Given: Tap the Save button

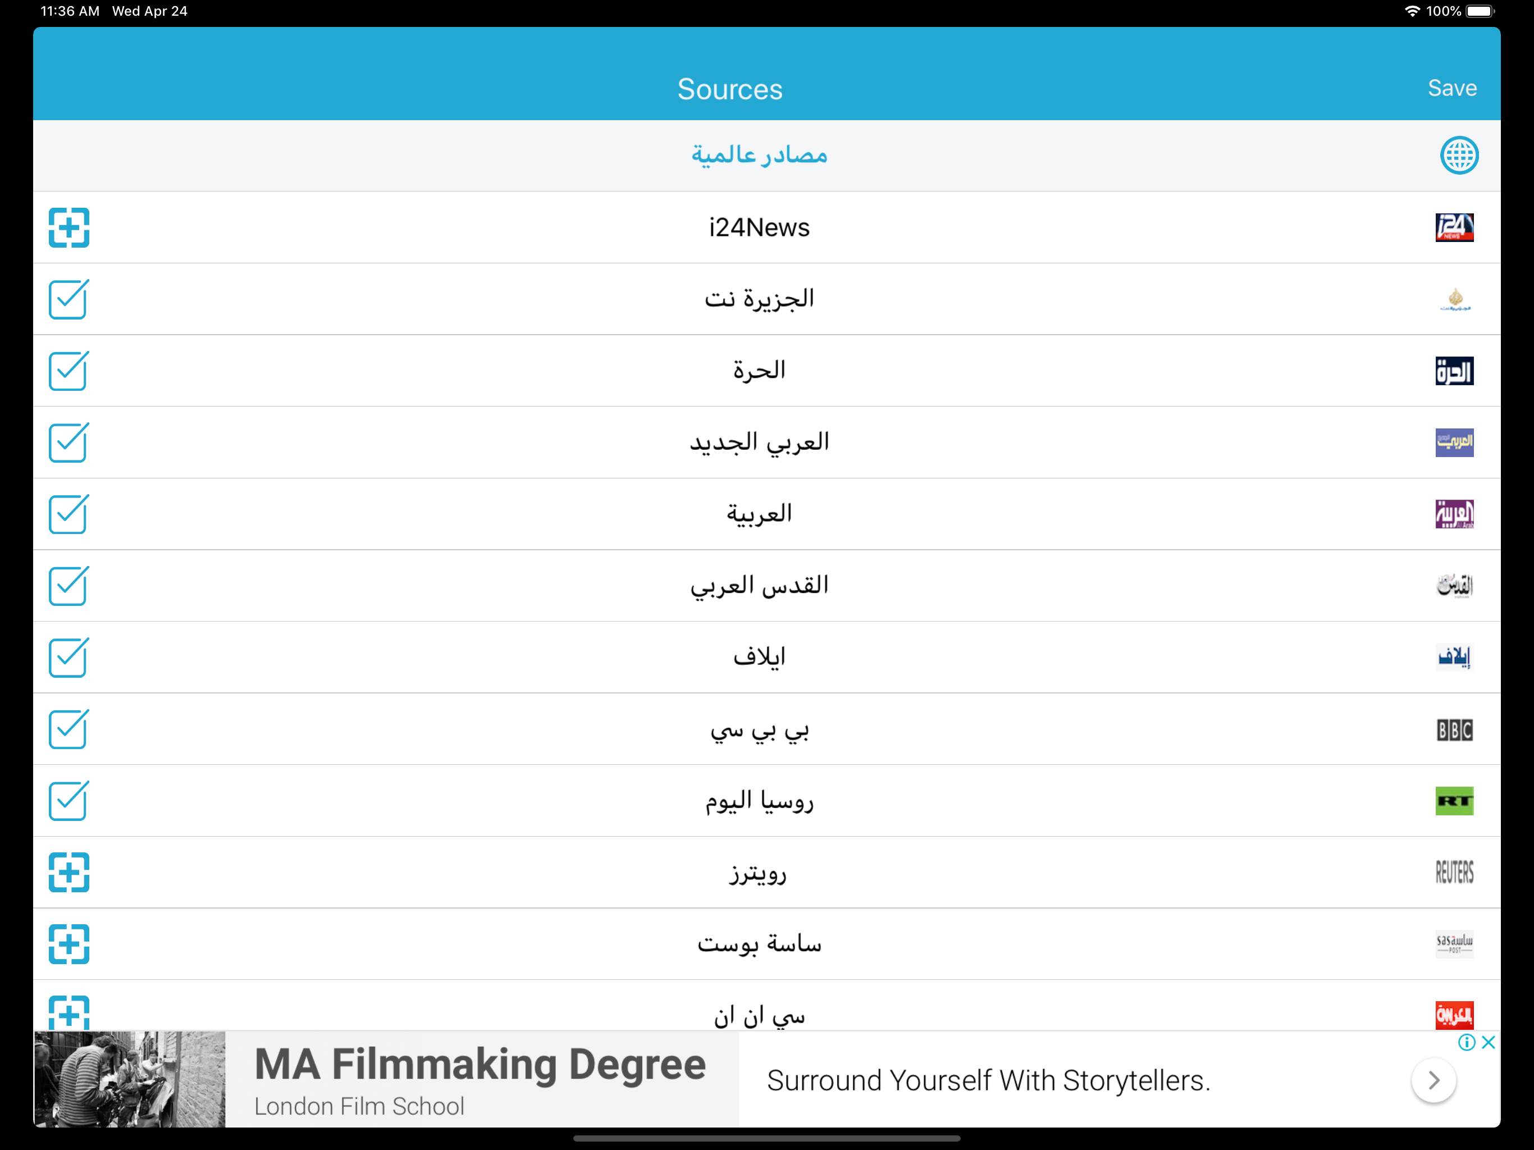Looking at the screenshot, I should click(1451, 88).
